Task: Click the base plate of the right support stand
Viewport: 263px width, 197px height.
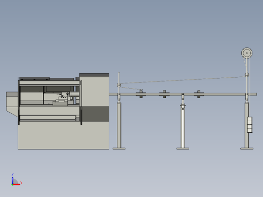Action: (x=247, y=149)
